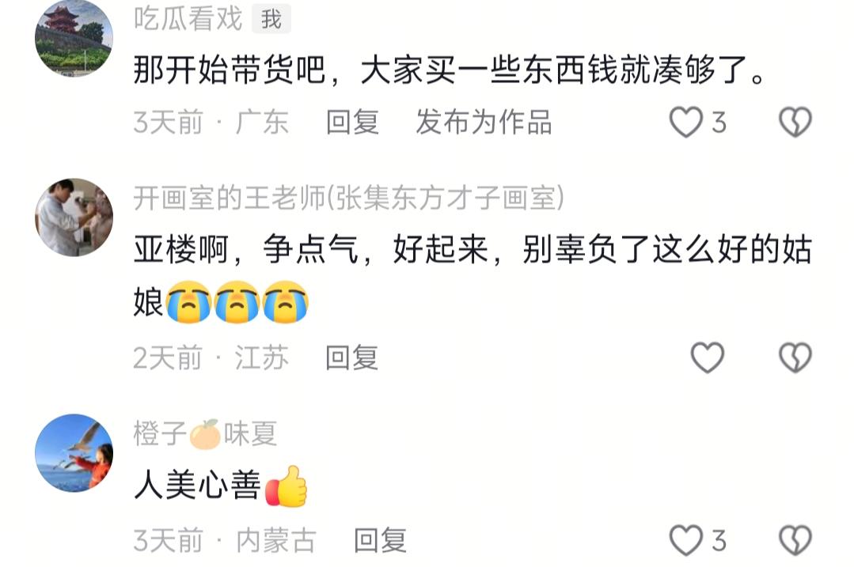Open 开画室的王老师 profile avatar
The height and width of the screenshot is (567, 854).
click(x=74, y=217)
